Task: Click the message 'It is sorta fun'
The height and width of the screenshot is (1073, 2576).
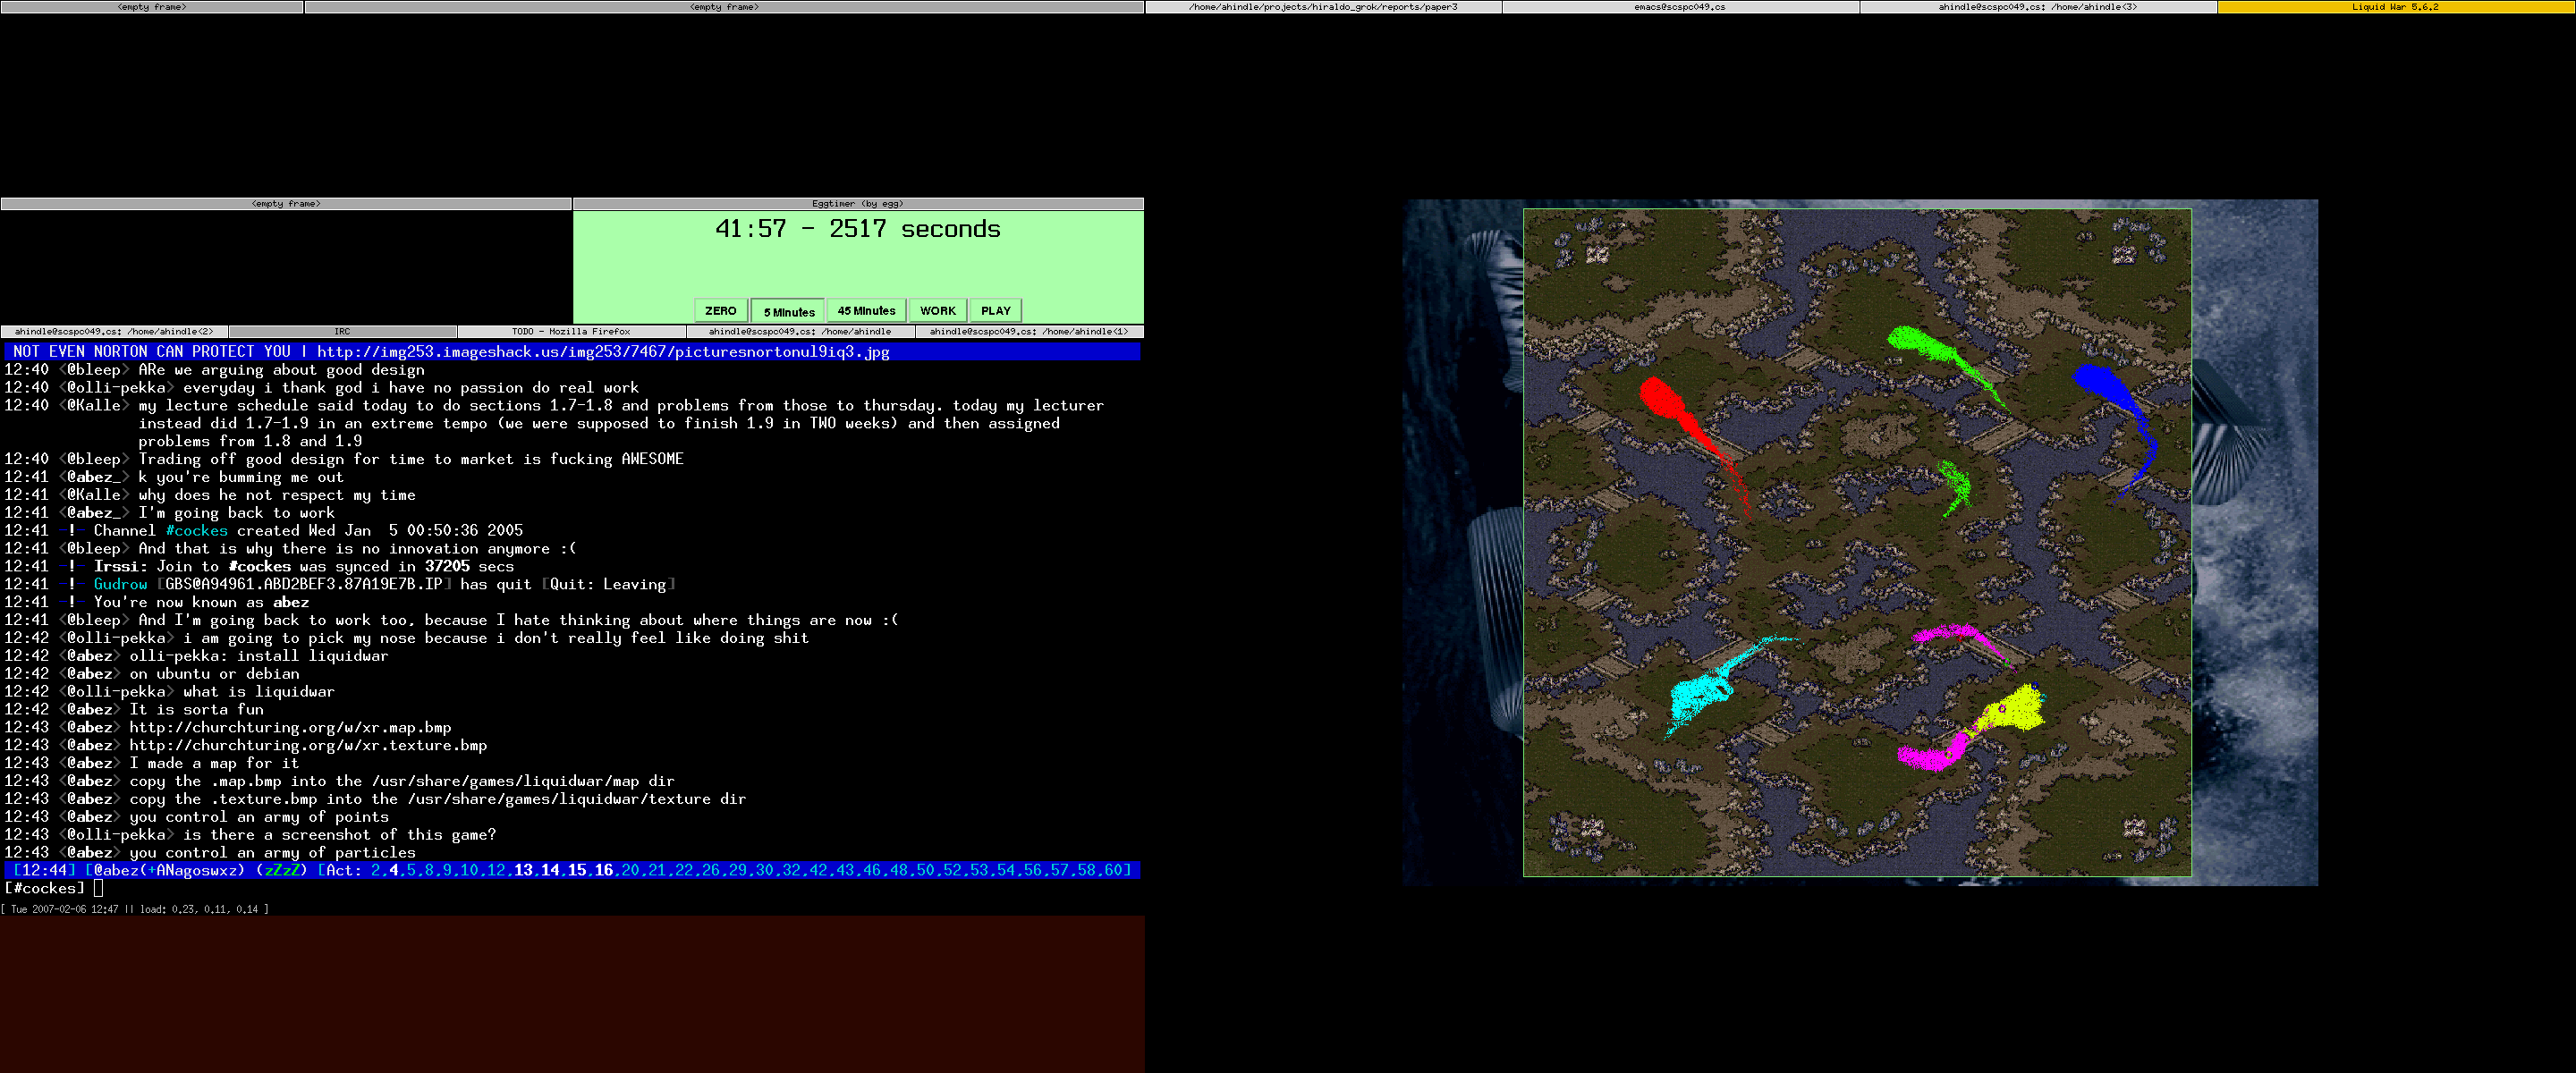Action: (x=197, y=710)
